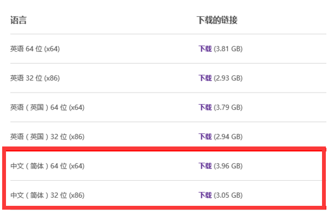Click the (2.93 GB) file size text
The height and width of the screenshot is (214, 328).
(228, 78)
